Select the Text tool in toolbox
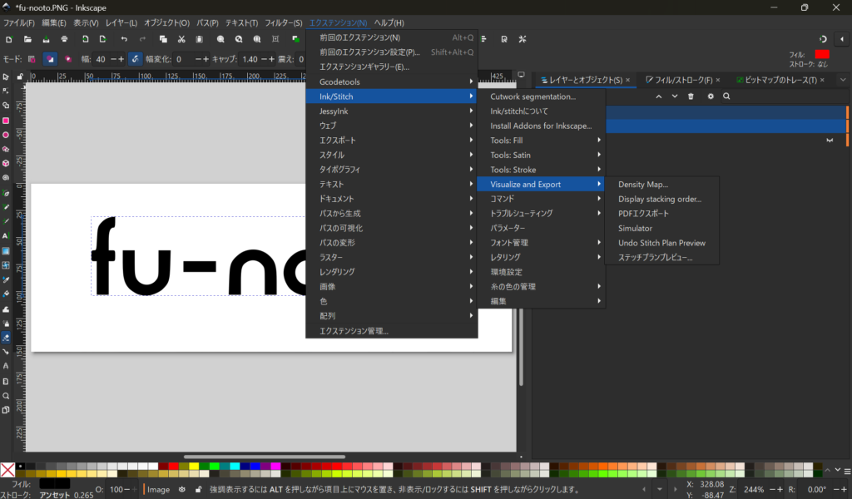The height and width of the screenshot is (499, 852). pyautogui.click(x=6, y=235)
